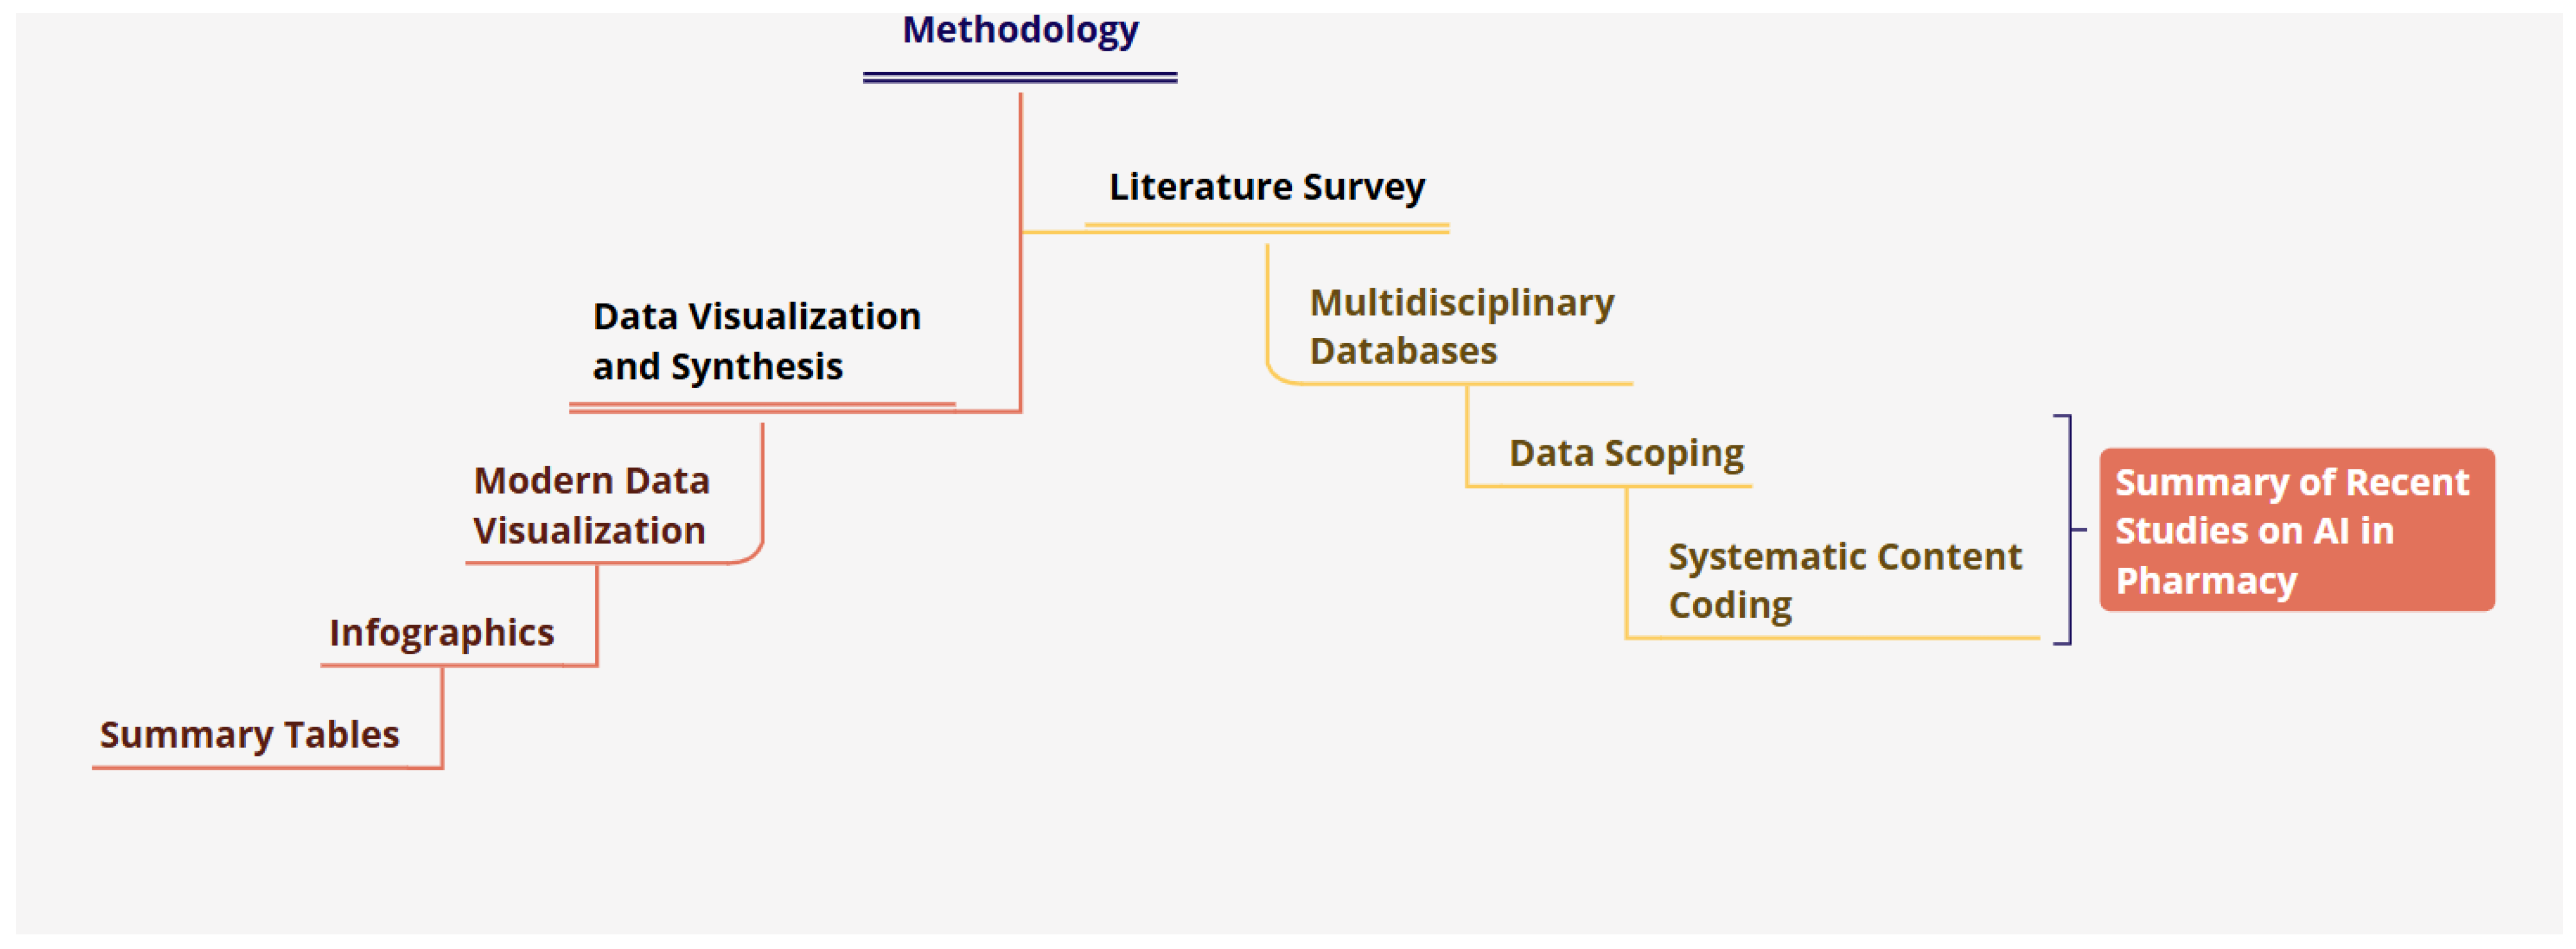Image resolution: width=2576 pixels, height=949 pixels.
Task: Select the Summary Tables leaf node
Action: coord(249,734)
